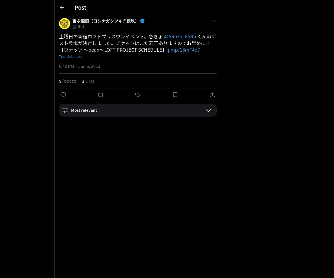Viewport: 334px width, 278px height.
Task: Click the @dfnt handle
Action: tap(78, 27)
